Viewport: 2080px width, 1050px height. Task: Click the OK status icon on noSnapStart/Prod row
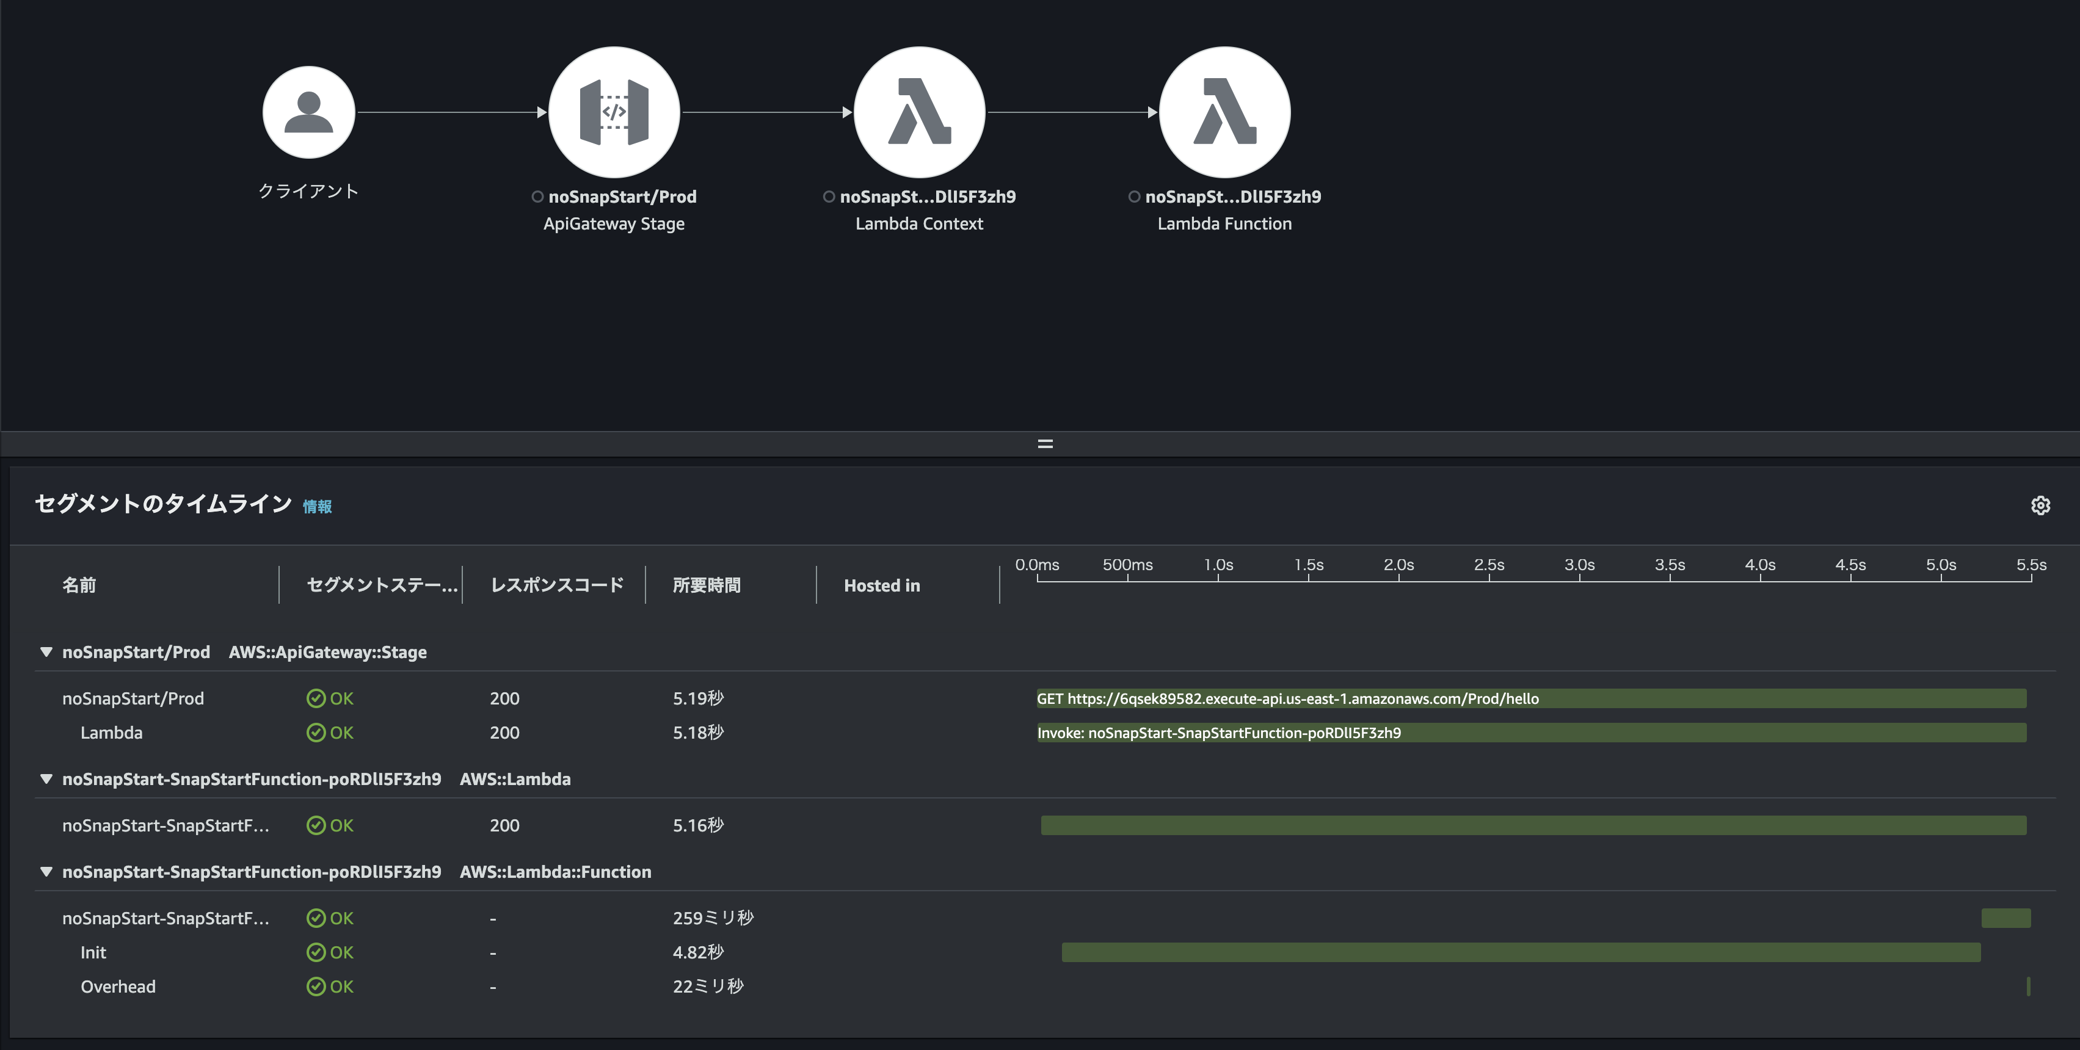coord(316,698)
